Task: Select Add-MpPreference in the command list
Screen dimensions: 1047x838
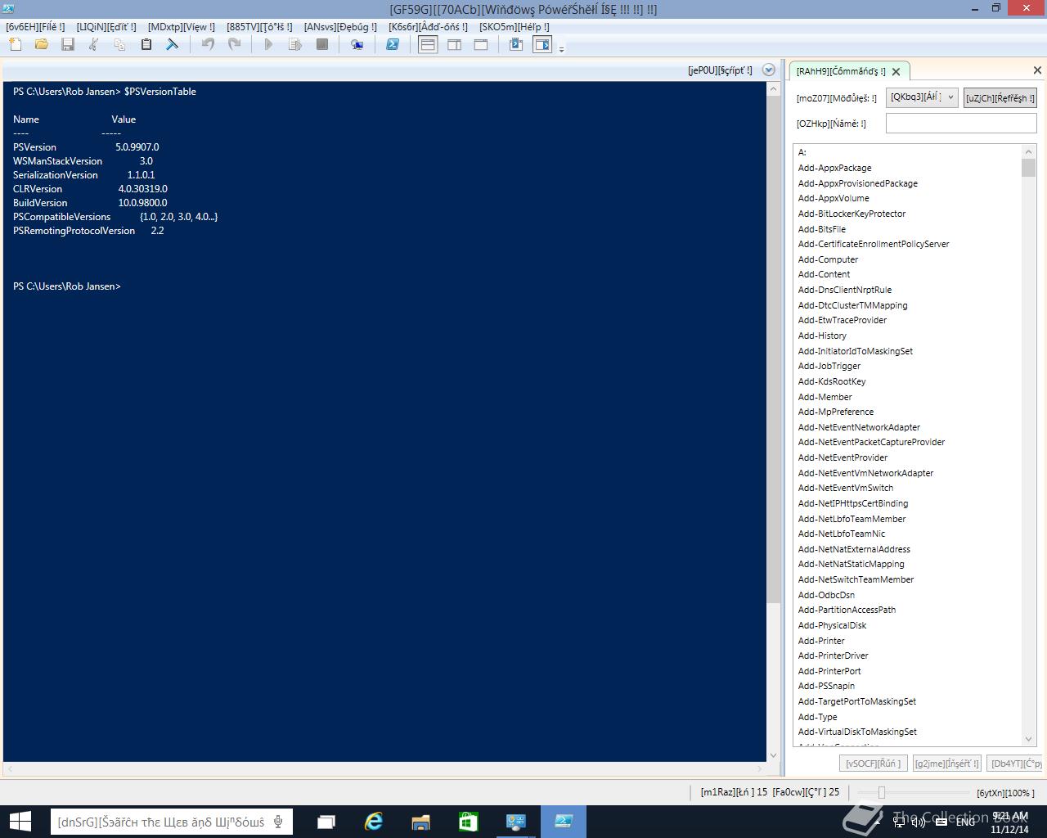Action: [x=836, y=412]
